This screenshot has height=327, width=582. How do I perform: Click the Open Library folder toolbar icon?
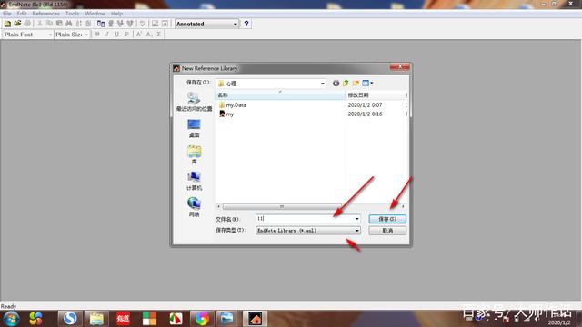(17, 24)
